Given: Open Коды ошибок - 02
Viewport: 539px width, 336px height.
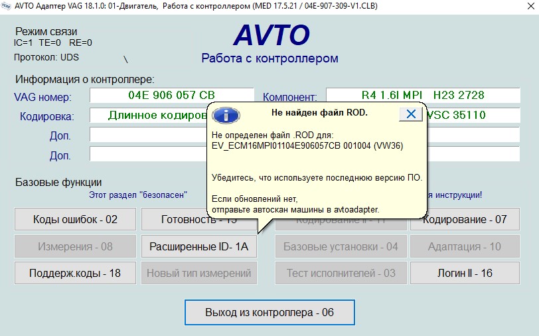Looking at the screenshot, I should click(75, 219).
